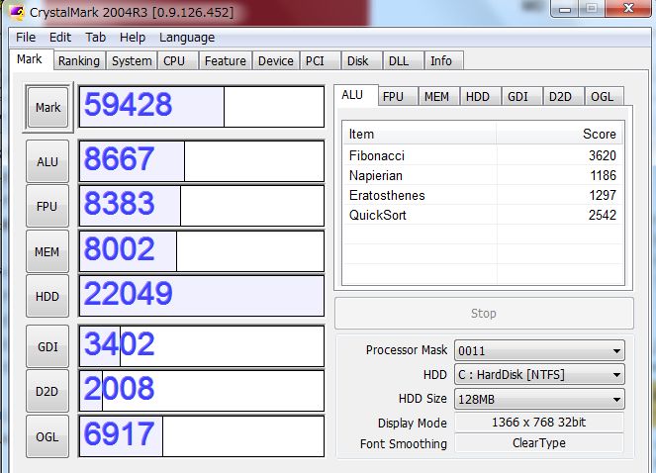
Task: Start the OGL benchmark button
Action: click(x=47, y=436)
